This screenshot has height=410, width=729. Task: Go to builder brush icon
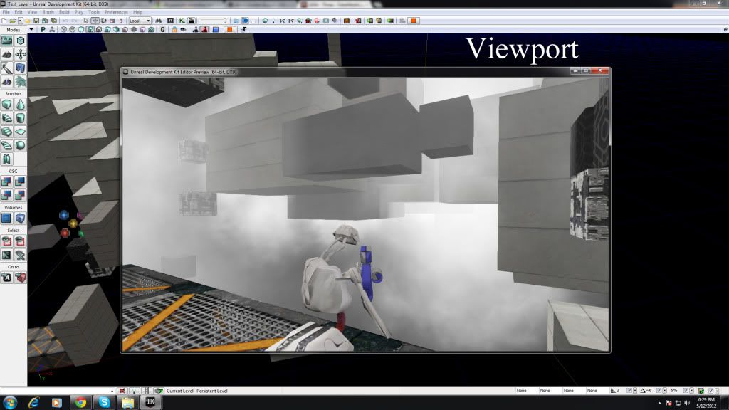pyautogui.click(x=20, y=278)
